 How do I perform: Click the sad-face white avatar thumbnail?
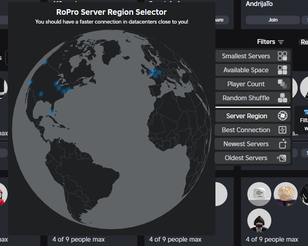coord(259,194)
